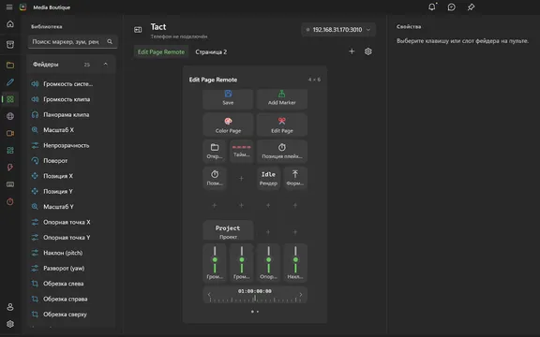Collapse the Фейдеры section
Viewport: 540px width, 337px height.
(106, 65)
